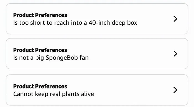Open the 'Is not a big SpongeBob fan' card
This screenshot has width=194, height=107.
coord(97,54)
